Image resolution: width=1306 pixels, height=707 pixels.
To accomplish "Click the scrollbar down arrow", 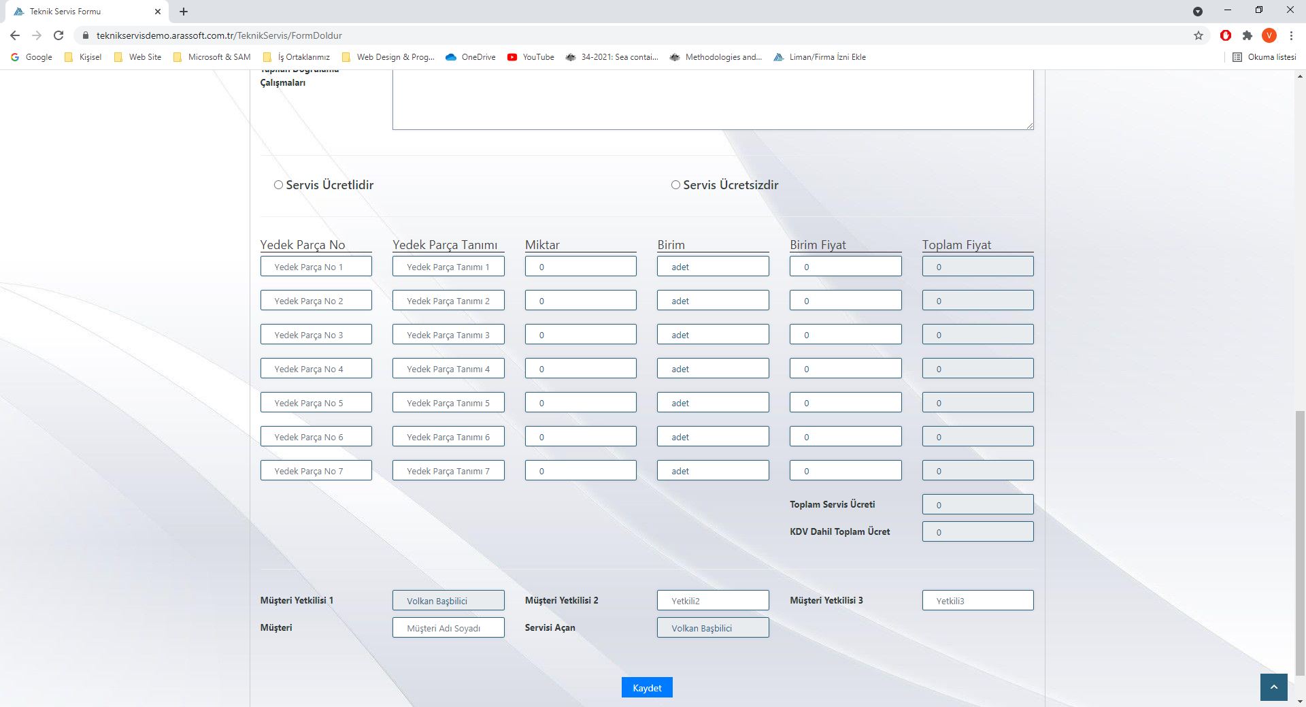I will (1300, 702).
